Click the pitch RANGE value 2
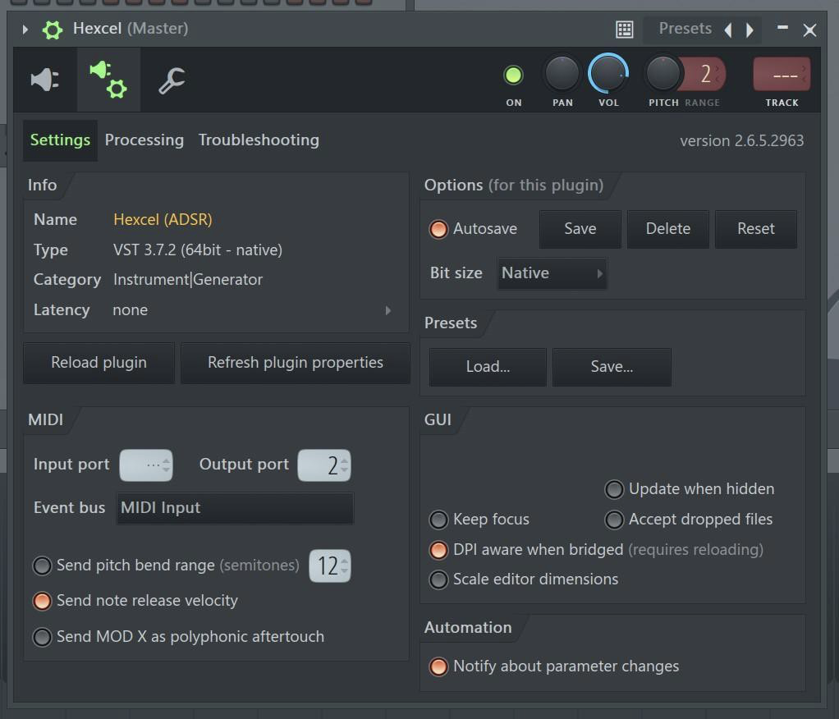839x719 pixels. point(705,74)
